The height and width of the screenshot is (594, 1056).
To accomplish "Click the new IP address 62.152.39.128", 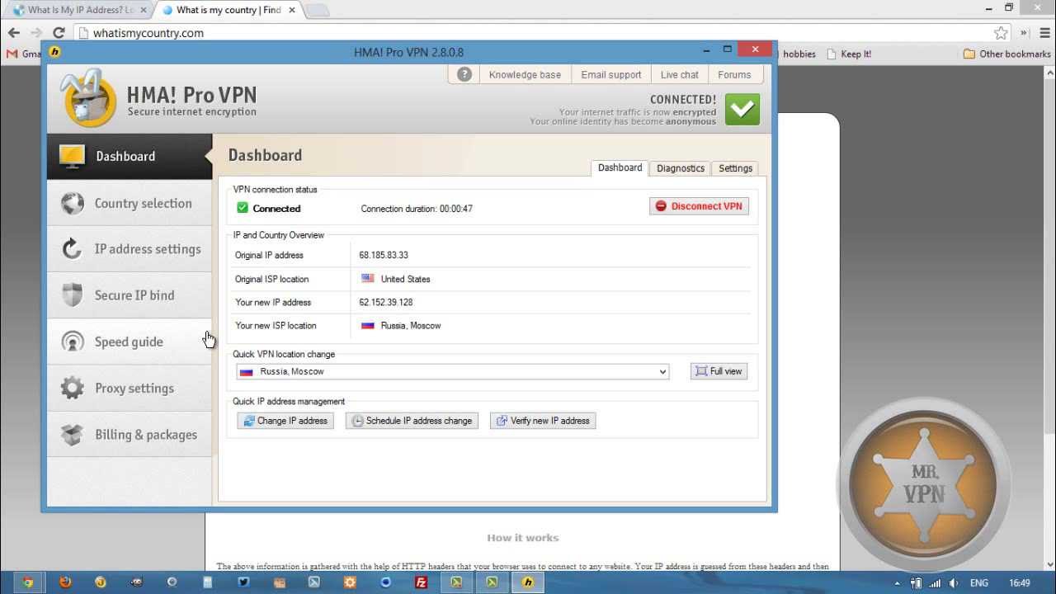I will point(386,303).
